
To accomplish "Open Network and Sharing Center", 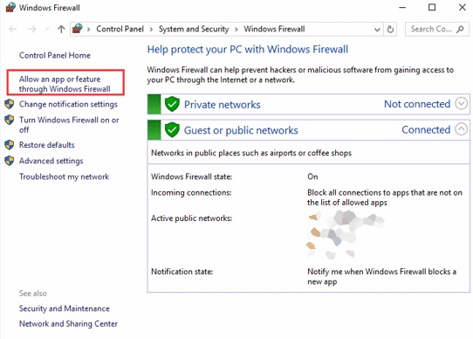I will point(68,323).
